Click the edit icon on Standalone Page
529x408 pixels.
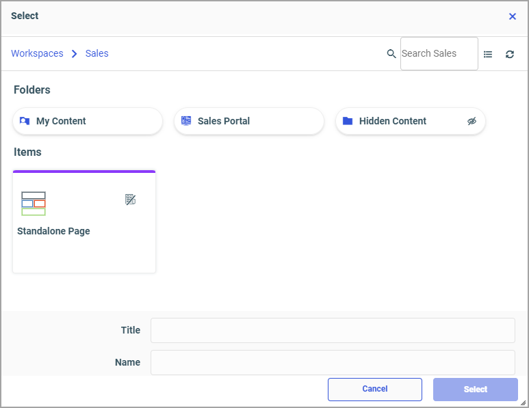[x=131, y=200]
